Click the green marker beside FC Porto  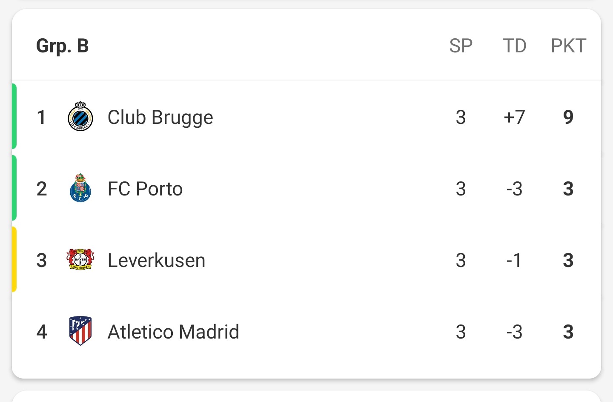pos(14,188)
